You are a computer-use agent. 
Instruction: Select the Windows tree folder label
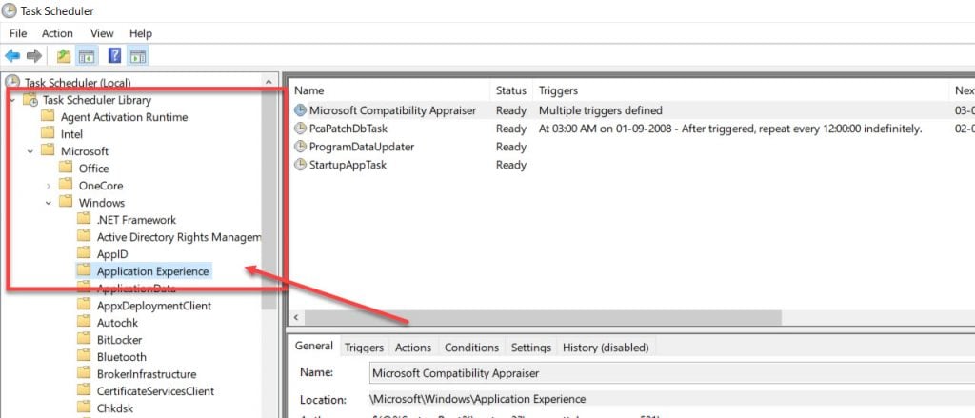pyautogui.click(x=101, y=203)
